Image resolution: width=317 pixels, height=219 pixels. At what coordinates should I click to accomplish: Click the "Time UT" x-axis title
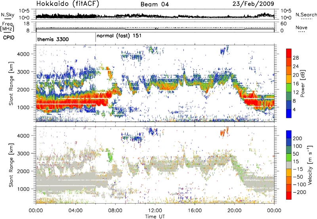click(155, 216)
